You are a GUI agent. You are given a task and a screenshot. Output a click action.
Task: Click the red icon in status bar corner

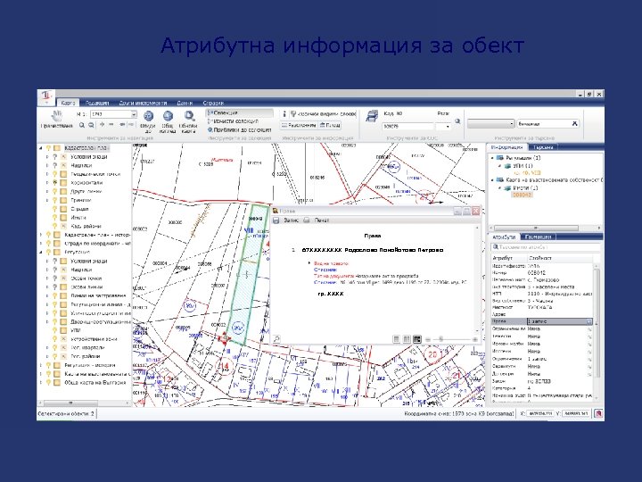598,414
